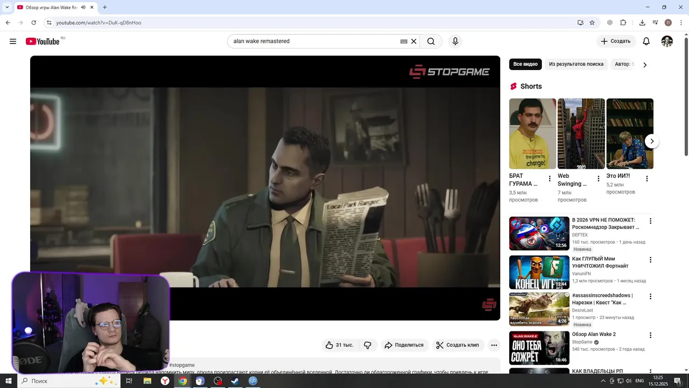689x388 pixels.
Task: Open options for БРАТ ГУРАМА short
Action: (x=550, y=179)
